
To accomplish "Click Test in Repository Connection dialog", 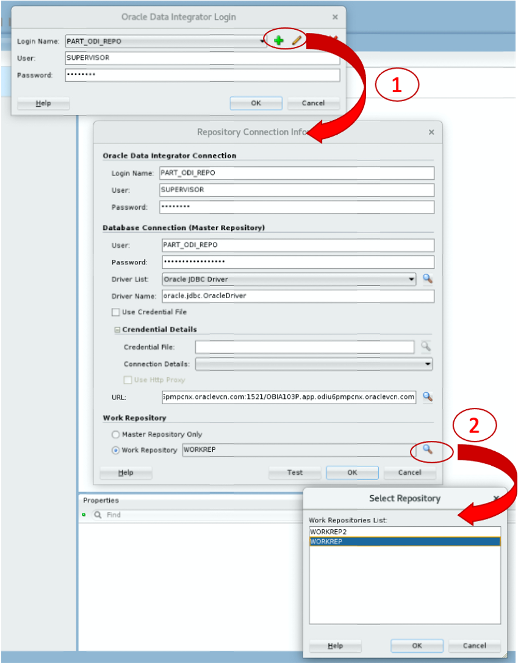I will (295, 473).
